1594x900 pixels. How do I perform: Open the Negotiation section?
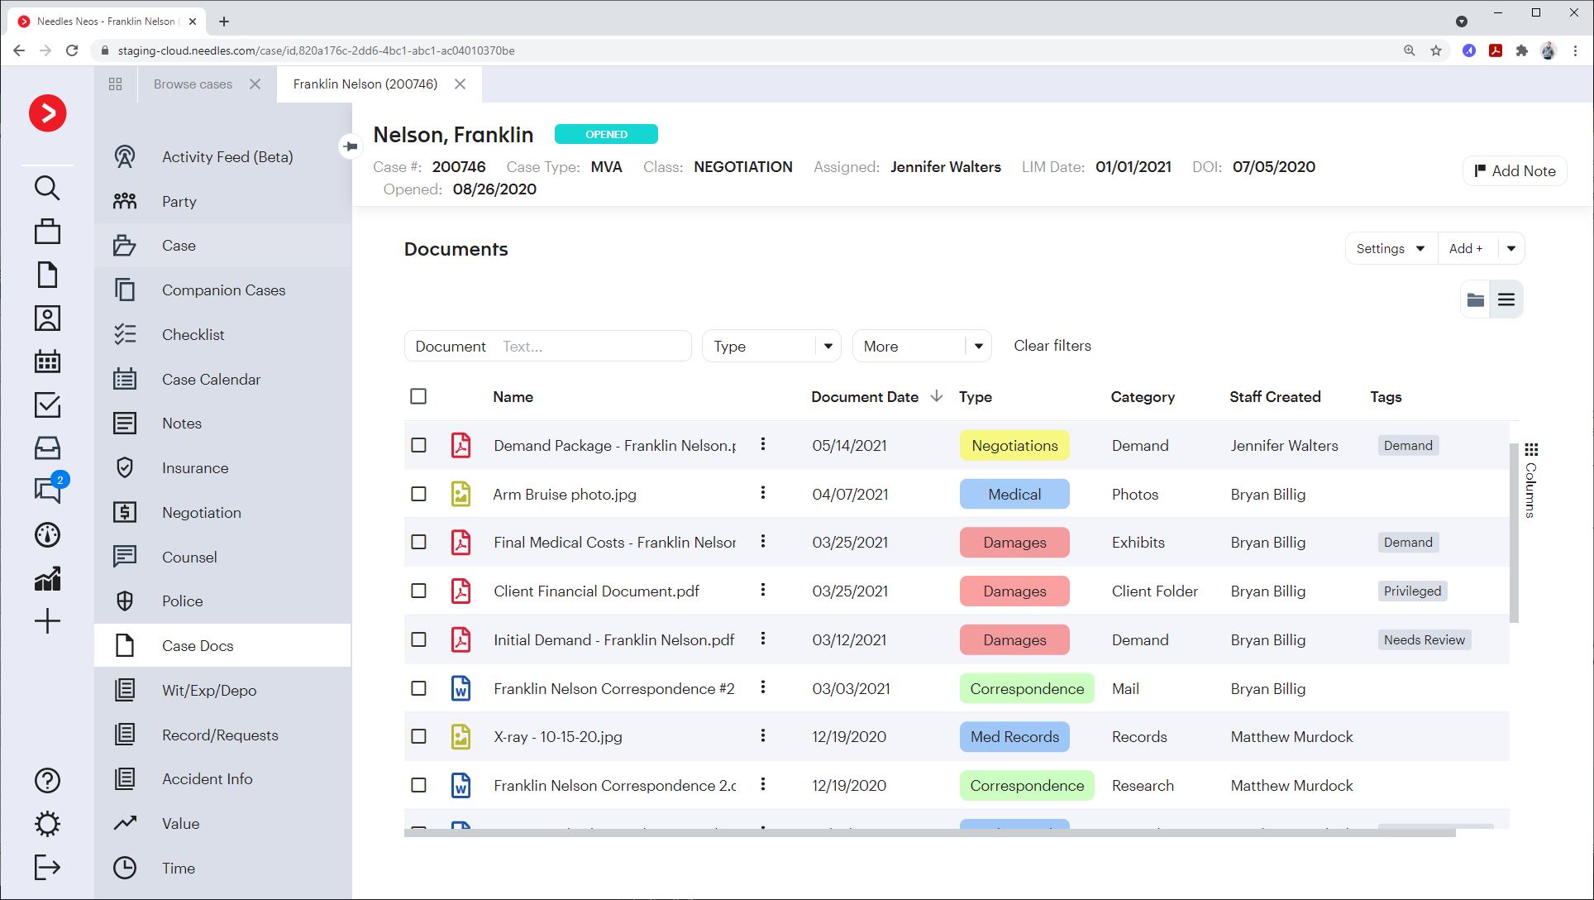click(x=202, y=511)
